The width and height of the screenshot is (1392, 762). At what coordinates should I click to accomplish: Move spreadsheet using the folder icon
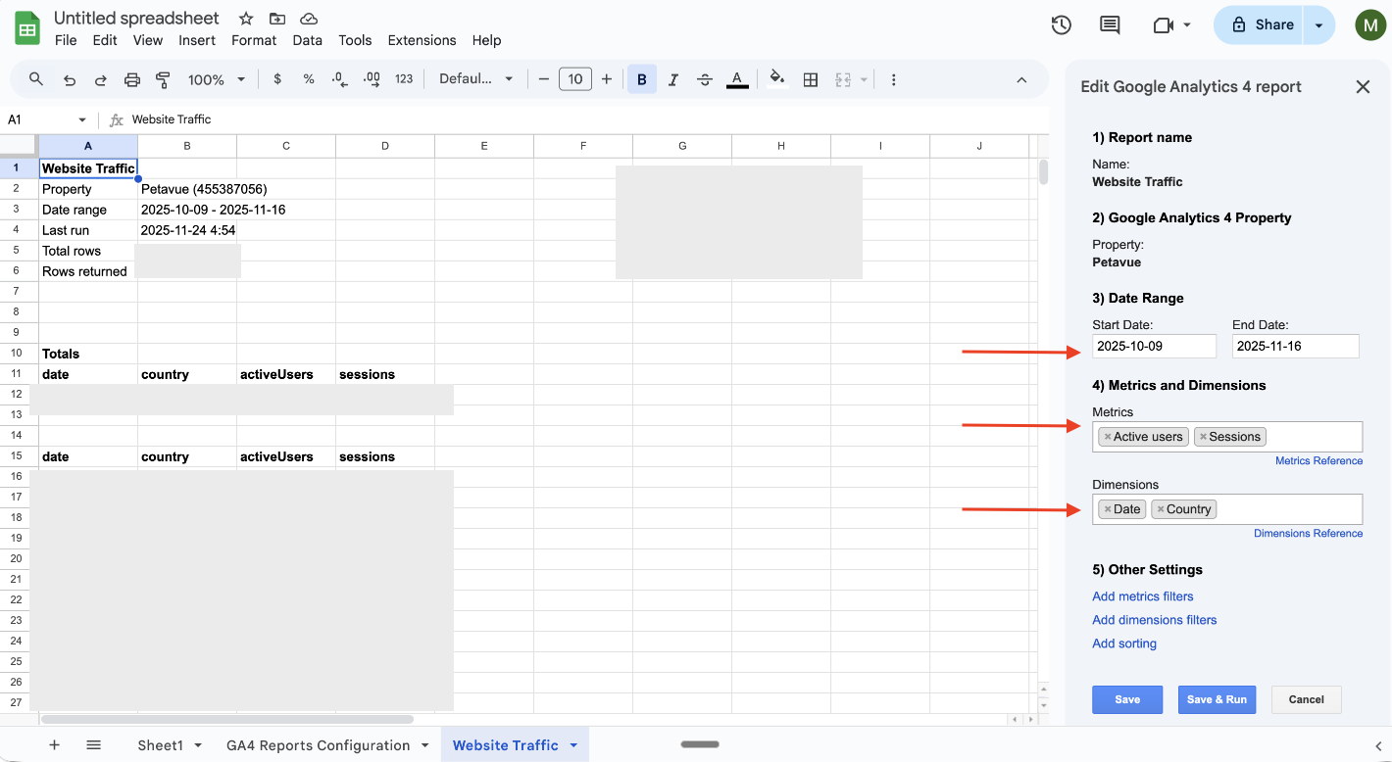coord(277,19)
